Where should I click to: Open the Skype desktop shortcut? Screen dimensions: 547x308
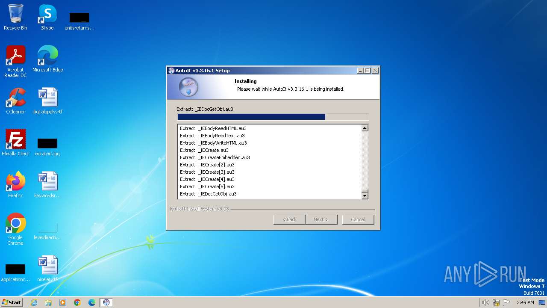pos(47,17)
